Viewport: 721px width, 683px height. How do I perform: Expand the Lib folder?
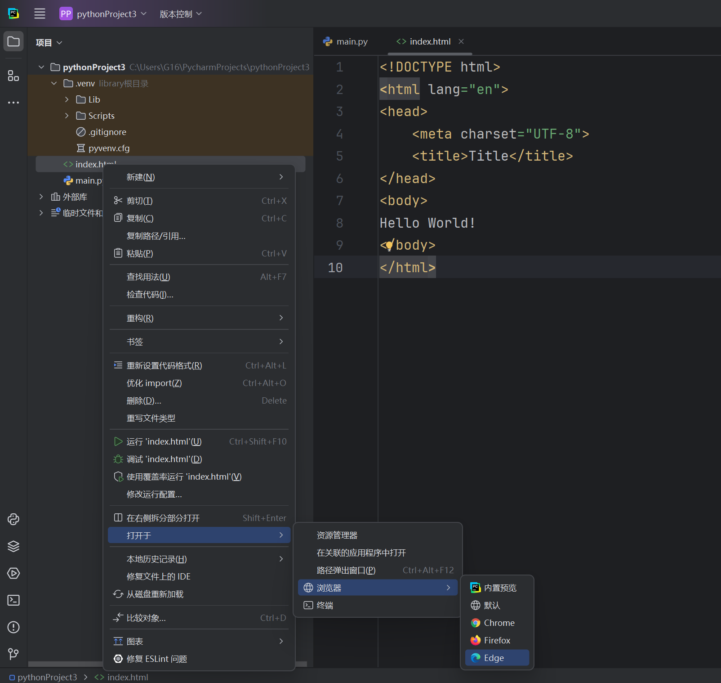point(67,99)
